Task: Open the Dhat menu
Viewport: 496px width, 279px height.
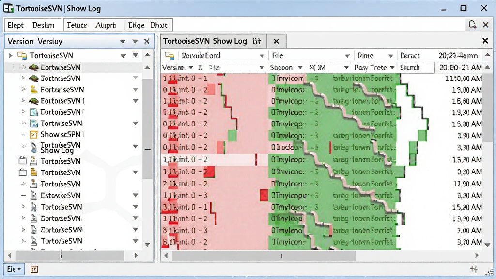Action: (159, 25)
